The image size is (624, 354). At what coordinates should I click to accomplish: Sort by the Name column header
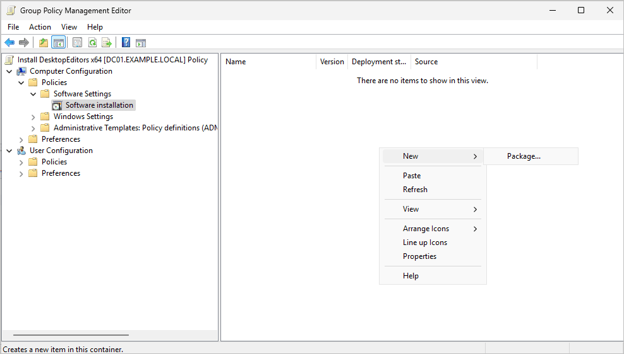[268, 62]
